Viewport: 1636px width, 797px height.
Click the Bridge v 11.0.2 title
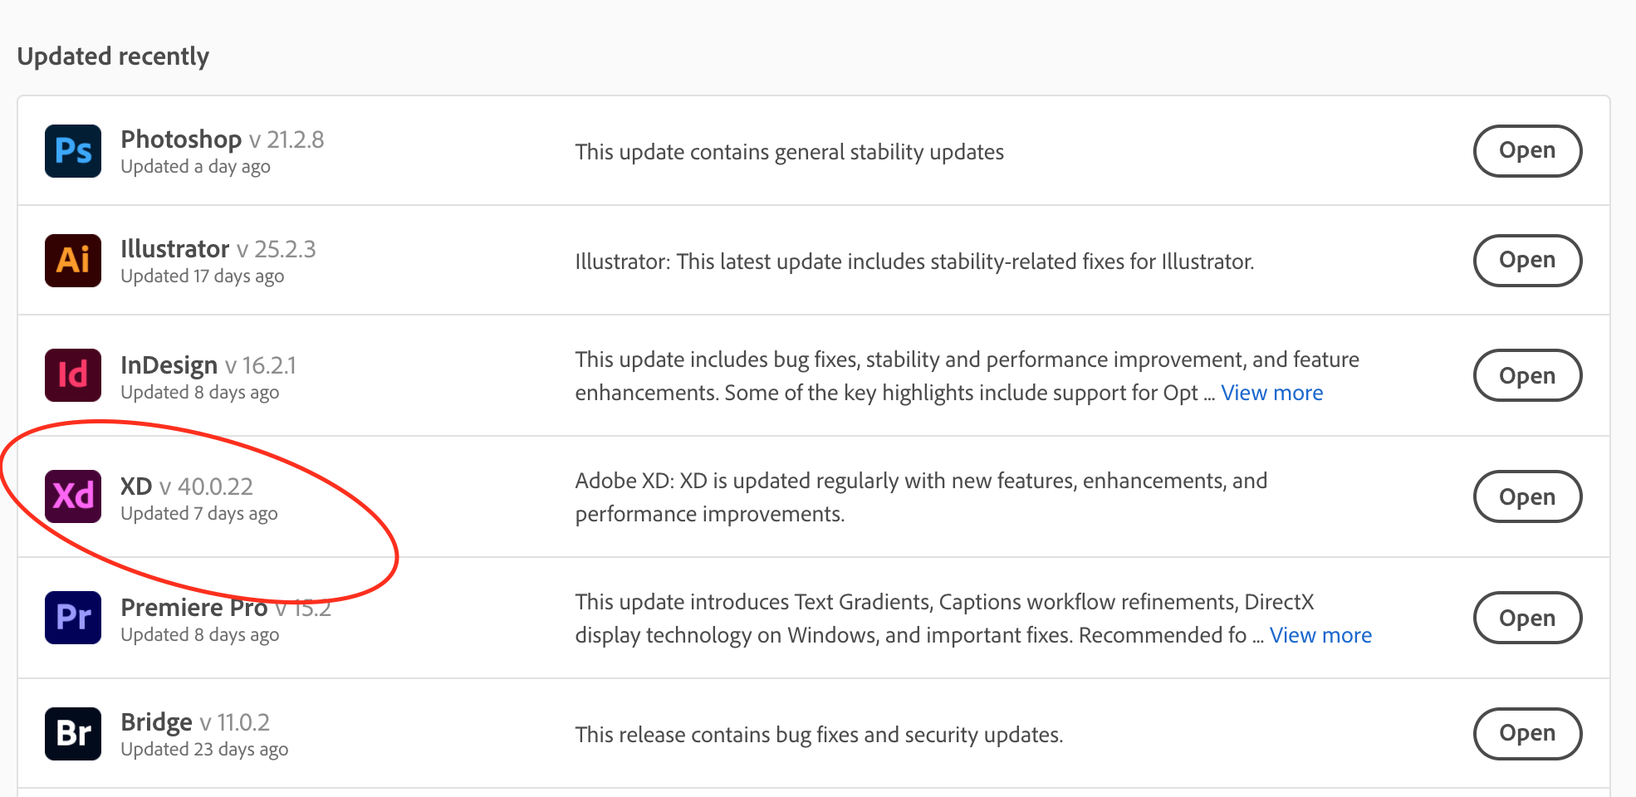(195, 722)
